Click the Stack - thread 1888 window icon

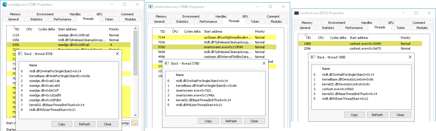313,57
